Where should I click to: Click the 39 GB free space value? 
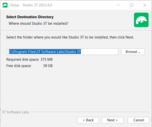click(48, 66)
